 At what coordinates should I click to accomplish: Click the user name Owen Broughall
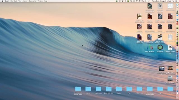coord(159,1)
